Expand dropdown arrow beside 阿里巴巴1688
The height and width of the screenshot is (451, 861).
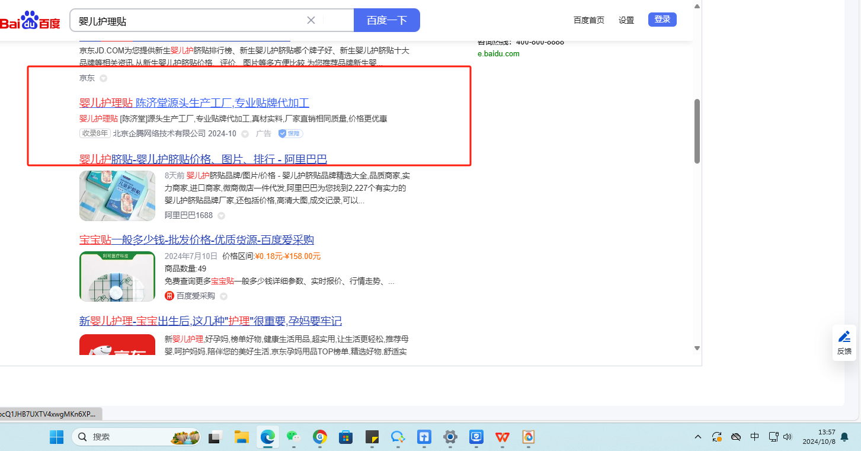(x=221, y=216)
